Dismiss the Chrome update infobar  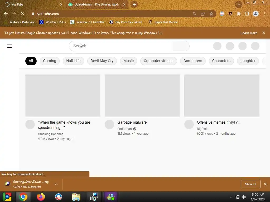pyautogui.click(x=264, y=33)
